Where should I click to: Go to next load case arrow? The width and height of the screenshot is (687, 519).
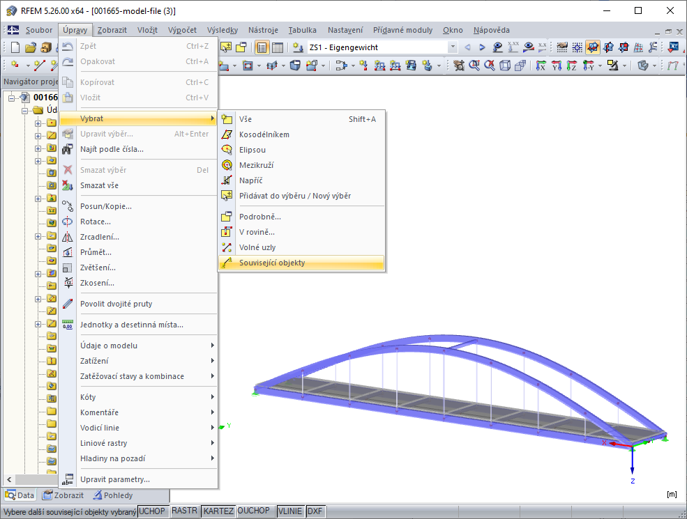pyautogui.click(x=482, y=47)
